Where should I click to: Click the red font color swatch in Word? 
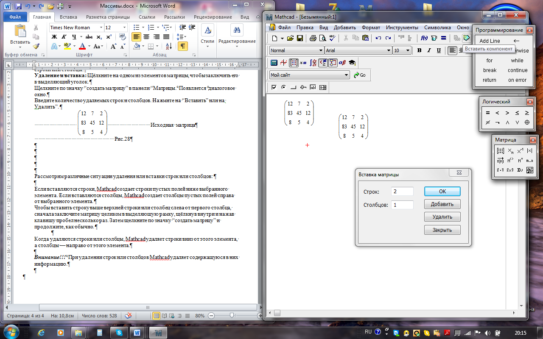coord(83,46)
